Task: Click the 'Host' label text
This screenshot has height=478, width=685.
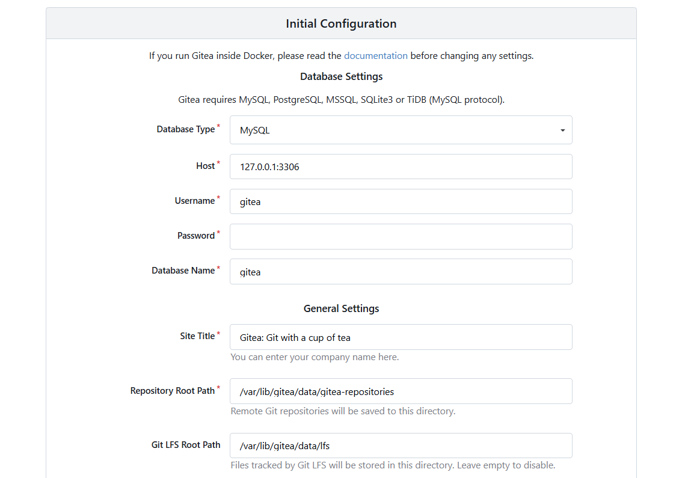Action: 205,166
